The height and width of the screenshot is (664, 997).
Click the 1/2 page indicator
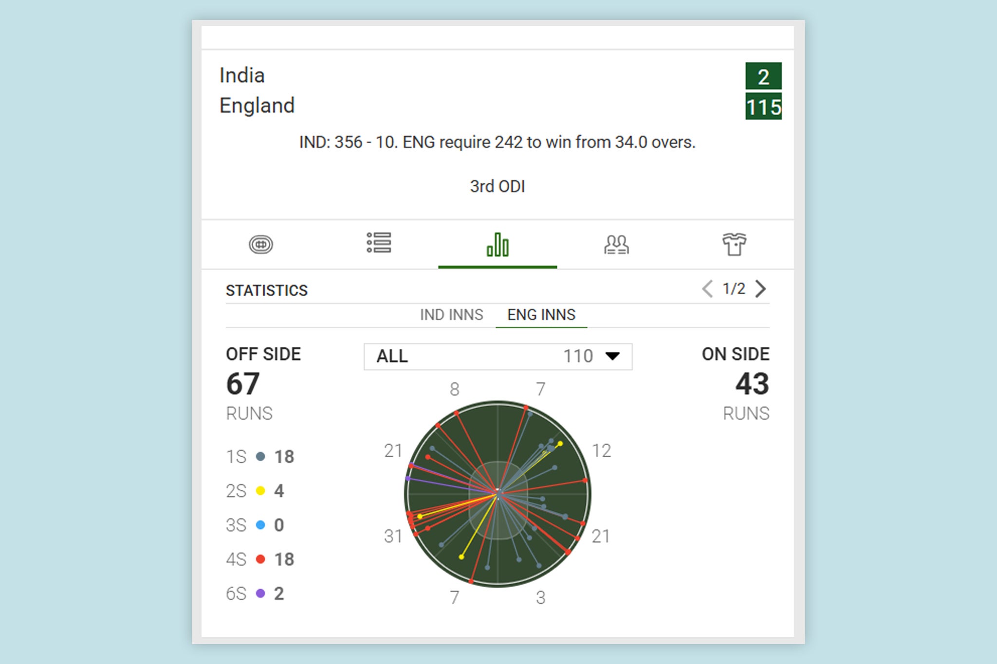734,289
